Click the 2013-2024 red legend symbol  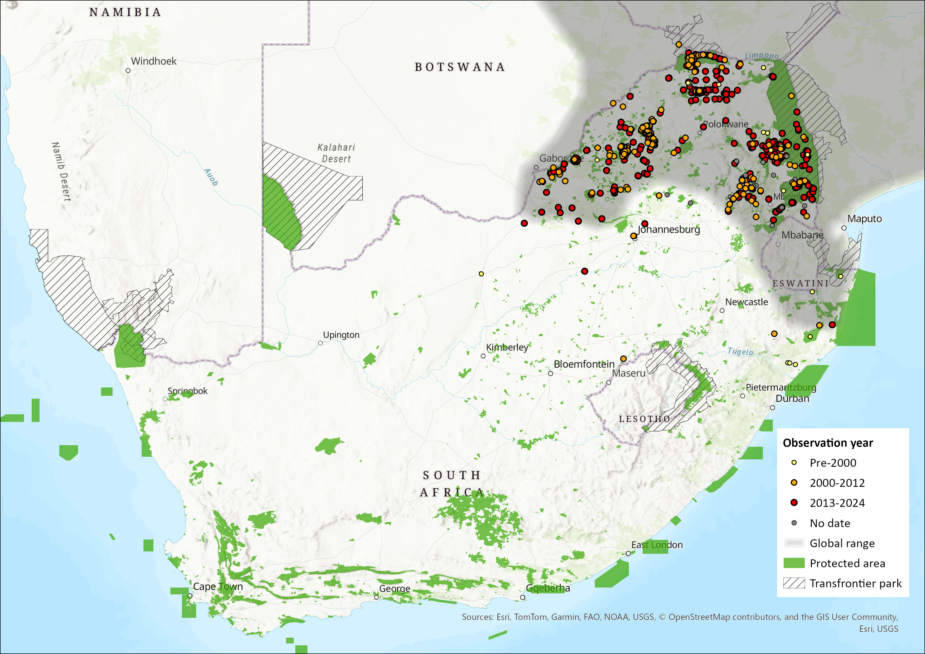pos(794,502)
